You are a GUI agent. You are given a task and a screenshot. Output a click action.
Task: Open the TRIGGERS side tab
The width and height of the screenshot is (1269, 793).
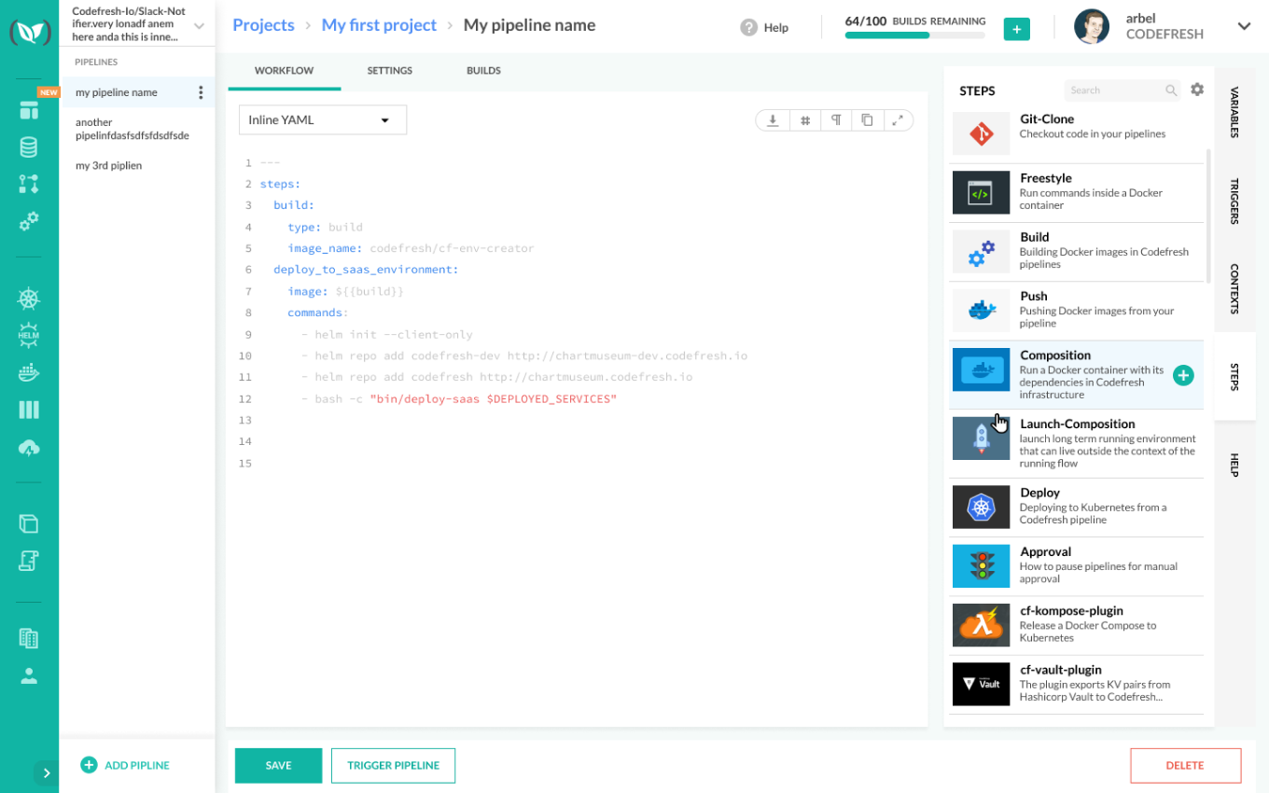coord(1234,201)
